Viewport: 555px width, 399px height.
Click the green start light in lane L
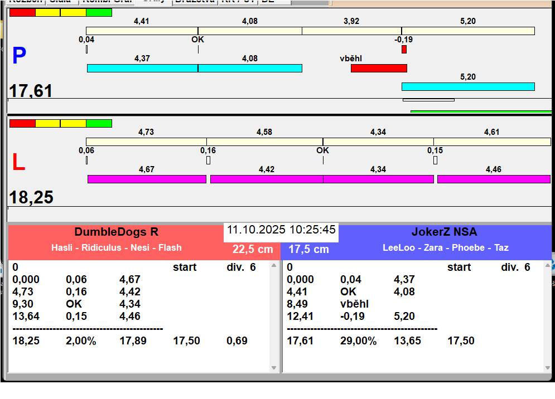[99, 124]
